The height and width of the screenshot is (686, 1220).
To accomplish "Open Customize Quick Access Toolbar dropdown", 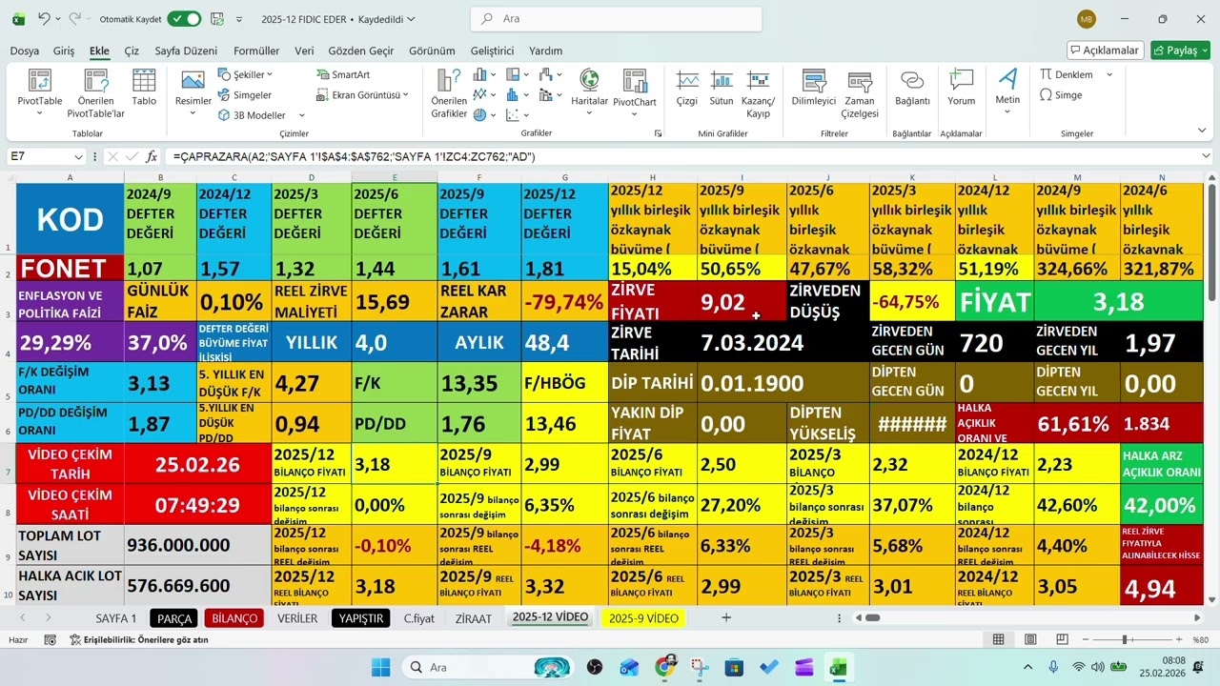I will click(238, 18).
